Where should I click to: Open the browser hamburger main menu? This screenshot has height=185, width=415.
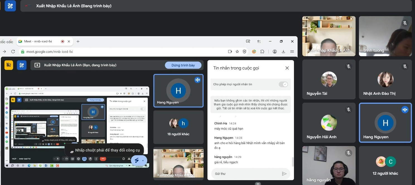292,51
